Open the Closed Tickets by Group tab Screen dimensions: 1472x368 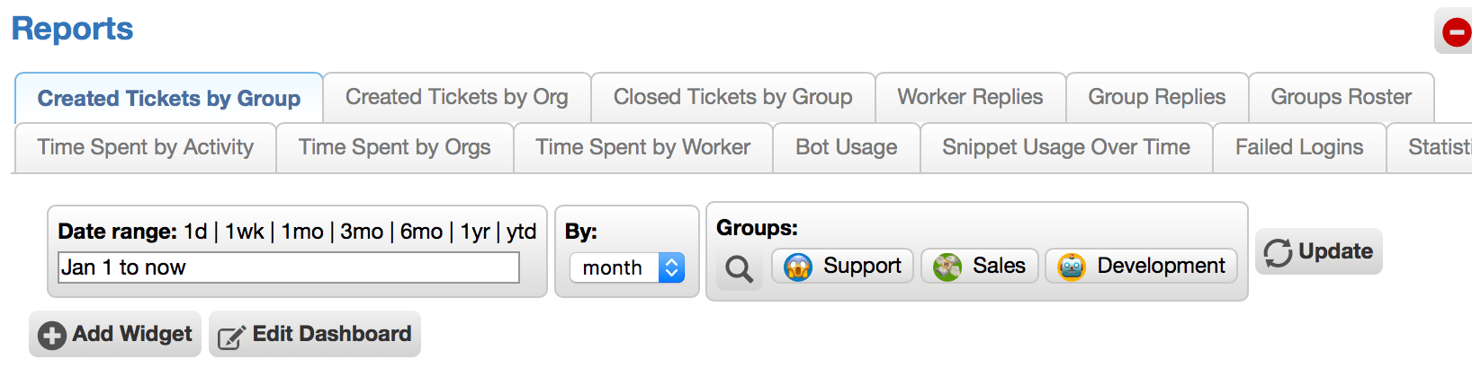(x=732, y=97)
